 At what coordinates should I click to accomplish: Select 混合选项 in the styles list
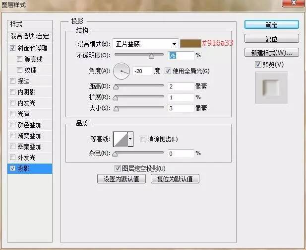30,36
